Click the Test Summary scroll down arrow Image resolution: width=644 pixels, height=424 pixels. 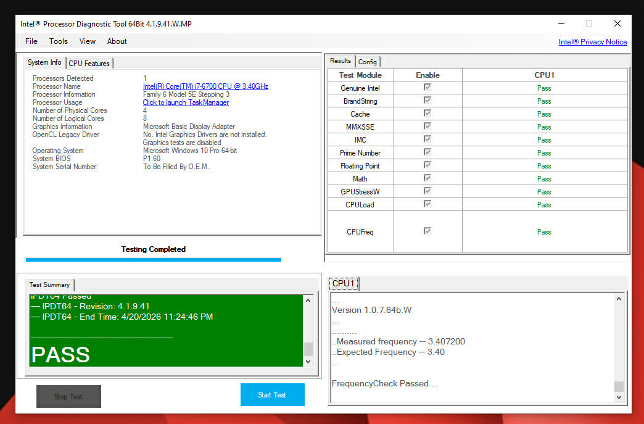[x=308, y=362]
